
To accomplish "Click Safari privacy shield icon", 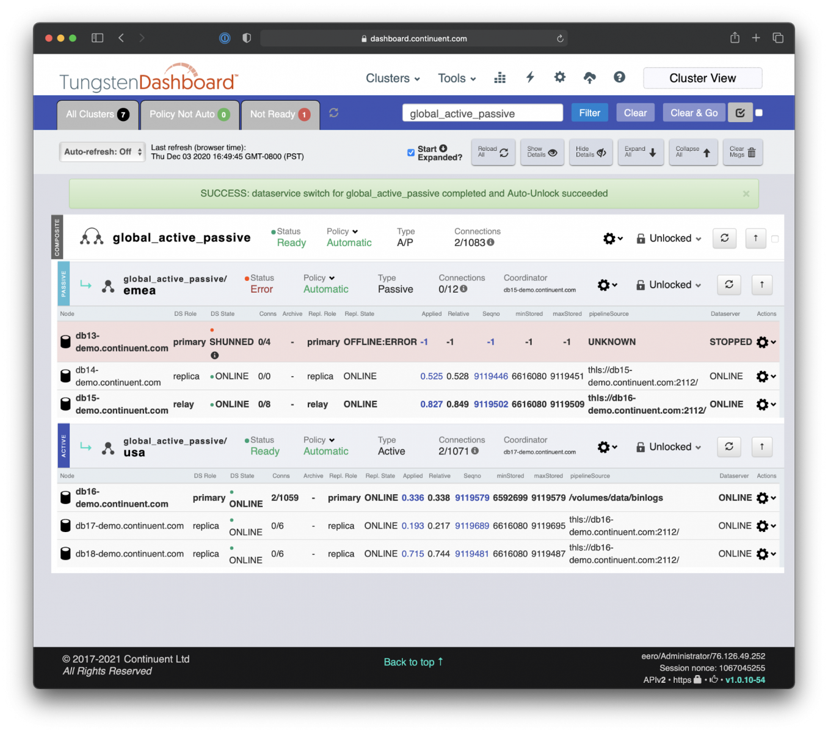I will click(247, 38).
